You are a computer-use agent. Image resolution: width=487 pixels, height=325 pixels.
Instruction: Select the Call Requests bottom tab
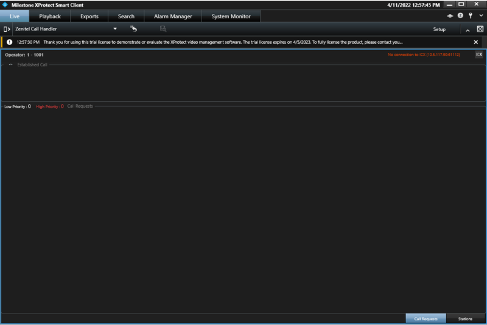[426, 318]
